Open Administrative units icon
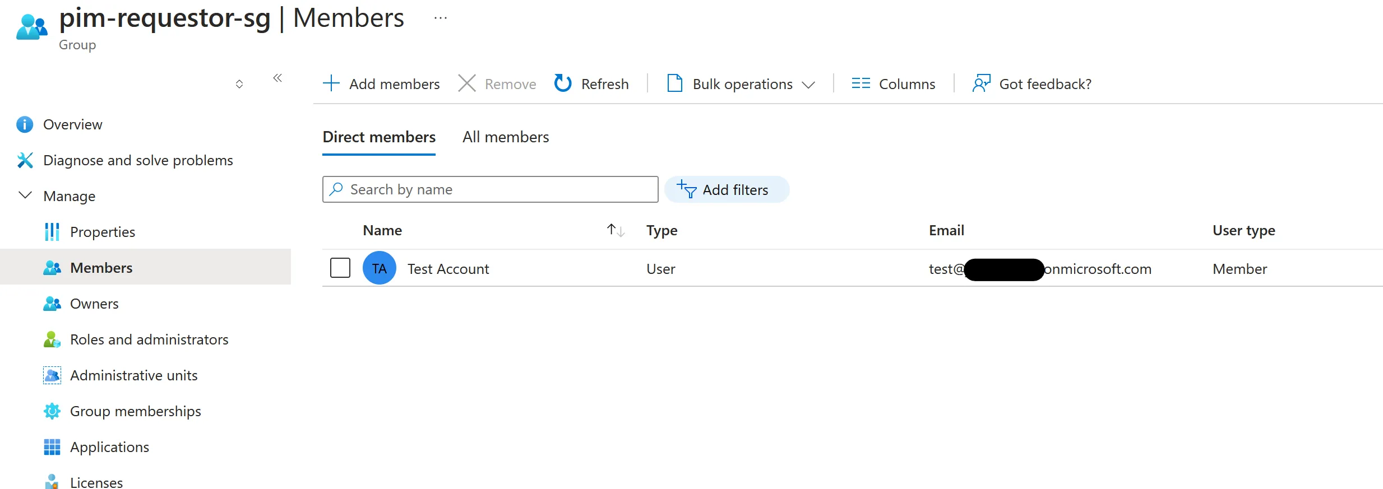The image size is (1383, 489). [x=52, y=375]
